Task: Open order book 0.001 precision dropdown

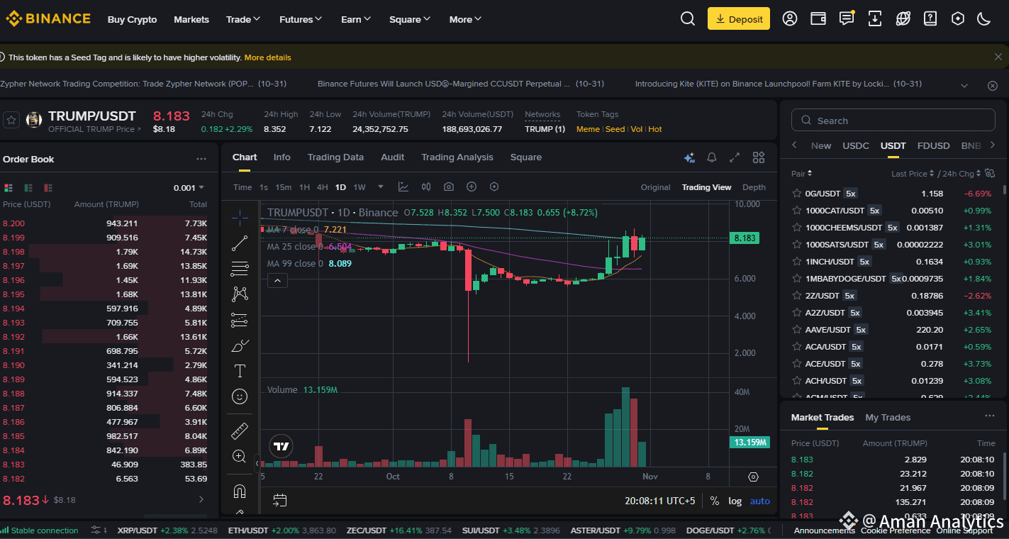Action: 189,188
